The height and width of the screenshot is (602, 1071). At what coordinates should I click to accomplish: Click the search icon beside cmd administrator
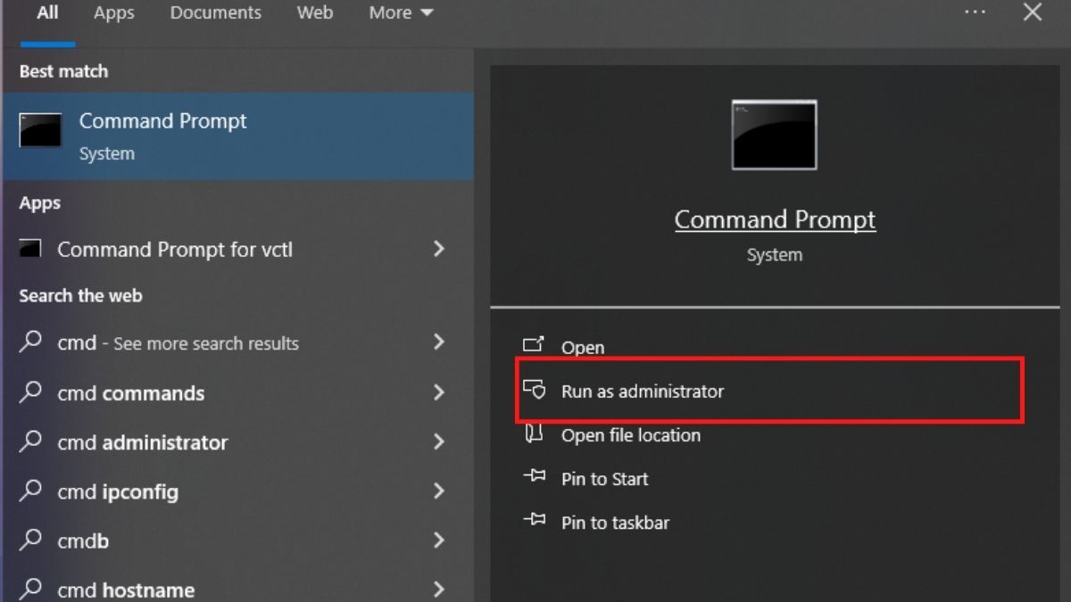pos(31,441)
